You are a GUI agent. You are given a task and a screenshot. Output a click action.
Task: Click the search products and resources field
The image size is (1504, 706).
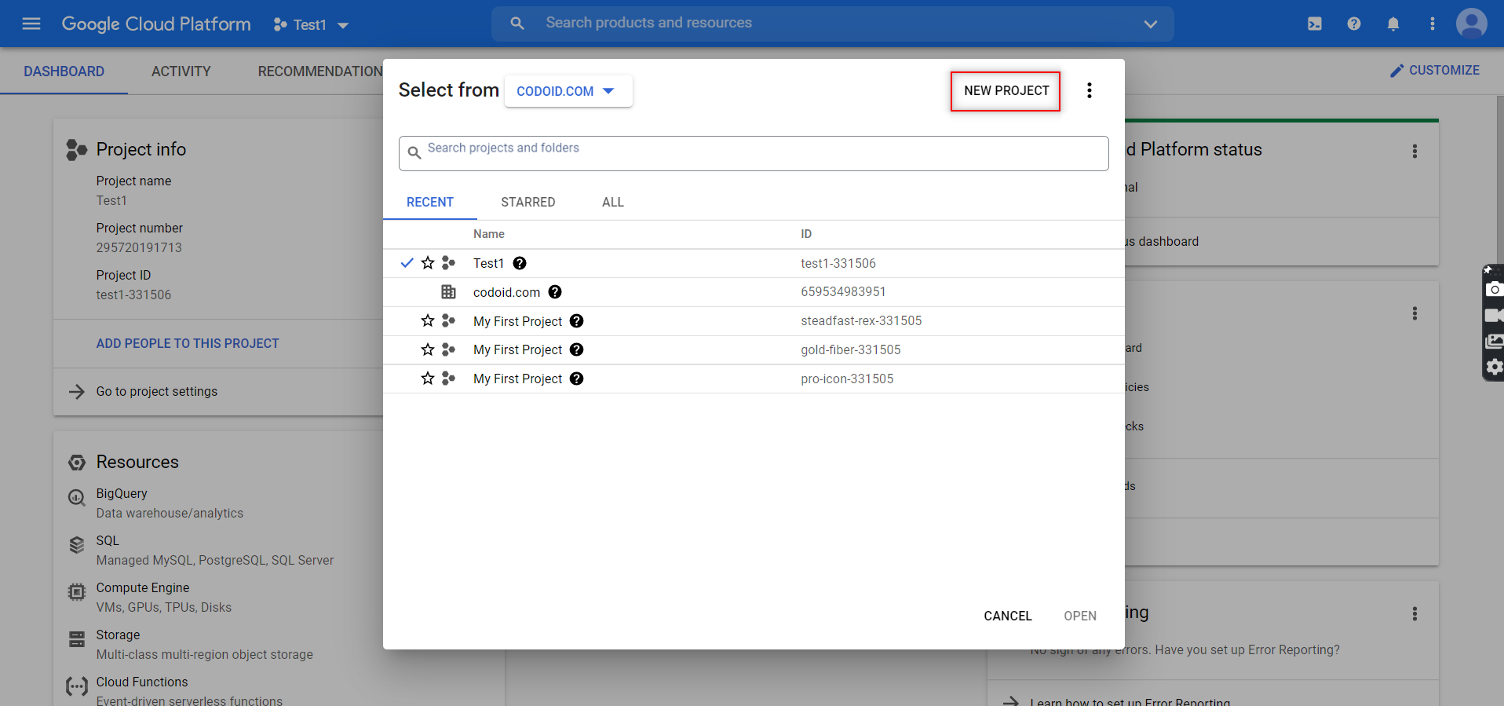coord(832,24)
